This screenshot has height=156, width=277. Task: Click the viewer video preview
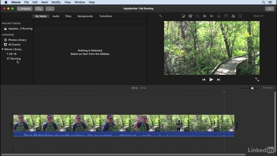(x=212, y=48)
